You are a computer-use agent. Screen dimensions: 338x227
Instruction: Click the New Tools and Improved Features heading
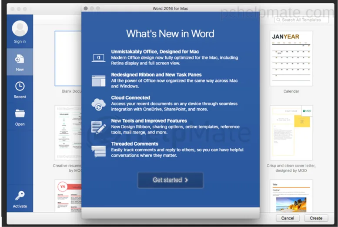point(149,121)
